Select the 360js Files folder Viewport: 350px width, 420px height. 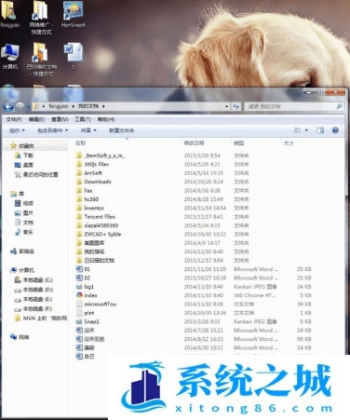tap(93, 164)
